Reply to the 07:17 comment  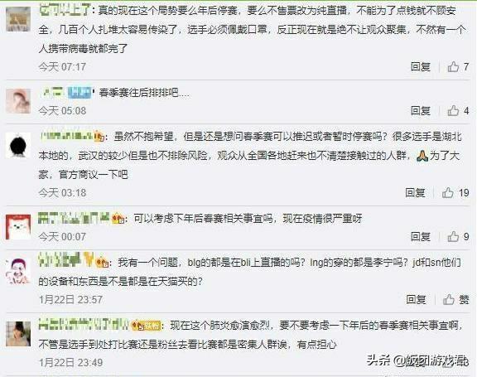[x=421, y=66]
